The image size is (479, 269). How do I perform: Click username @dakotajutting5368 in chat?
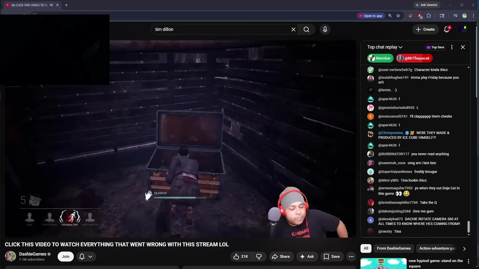(x=394, y=211)
